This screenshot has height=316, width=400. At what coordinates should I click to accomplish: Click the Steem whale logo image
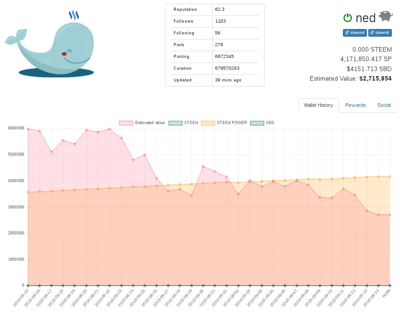(49, 43)
